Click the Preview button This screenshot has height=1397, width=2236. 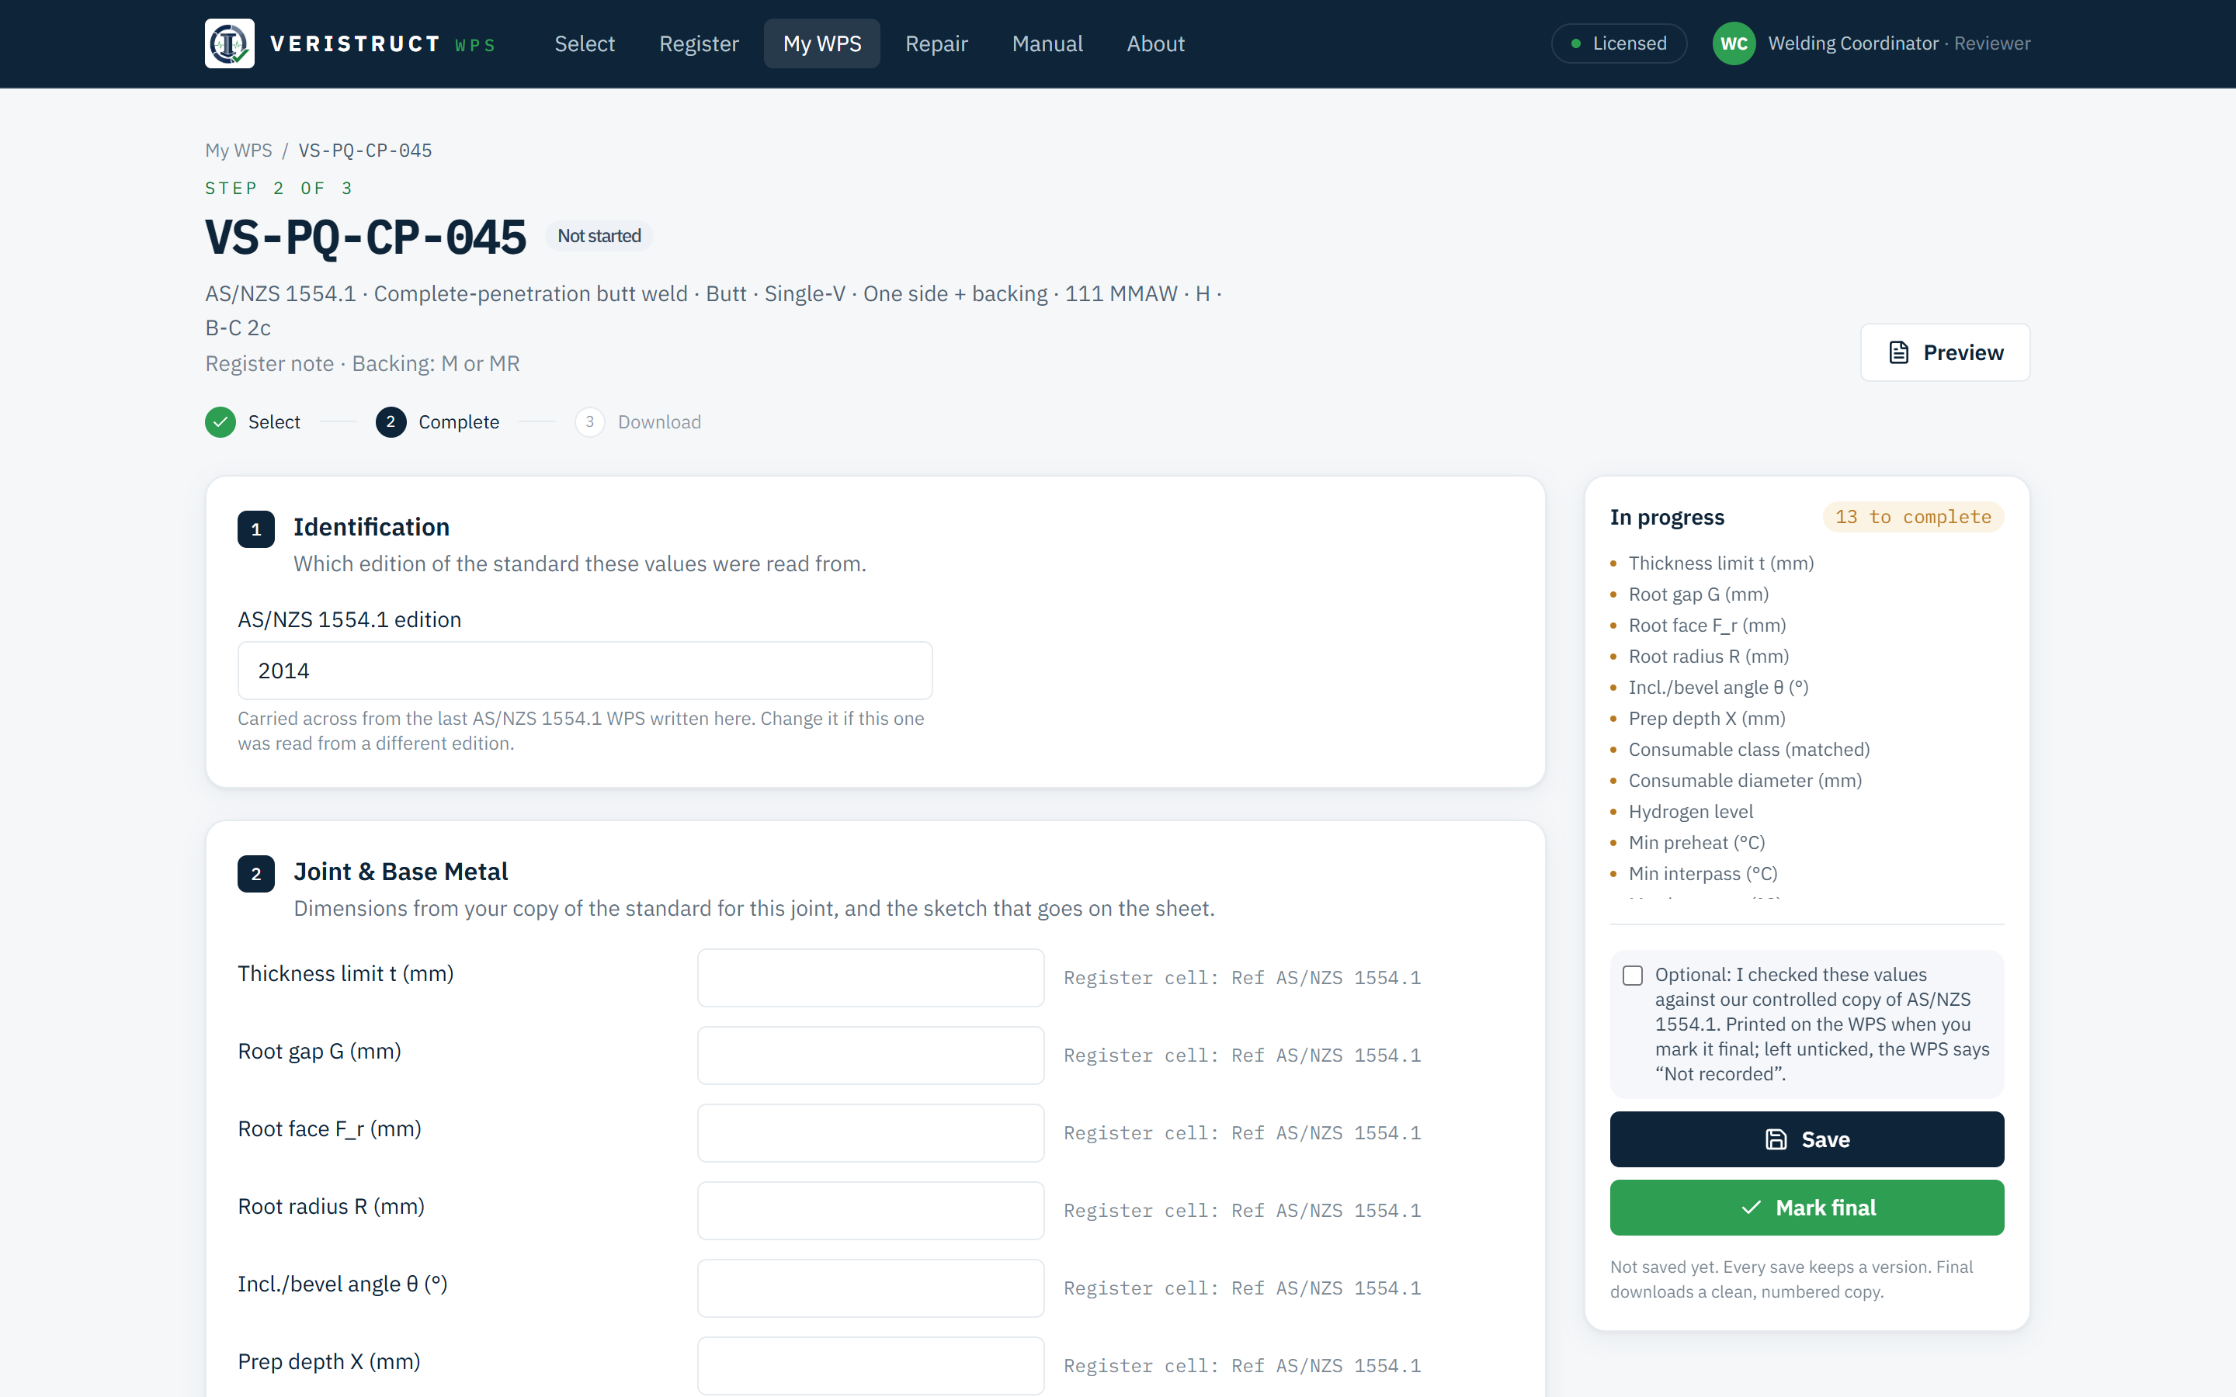click(x=1945, y=353)
